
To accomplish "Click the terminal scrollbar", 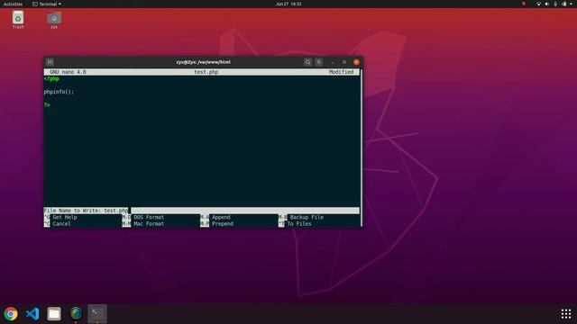I will tap(361, 147).
